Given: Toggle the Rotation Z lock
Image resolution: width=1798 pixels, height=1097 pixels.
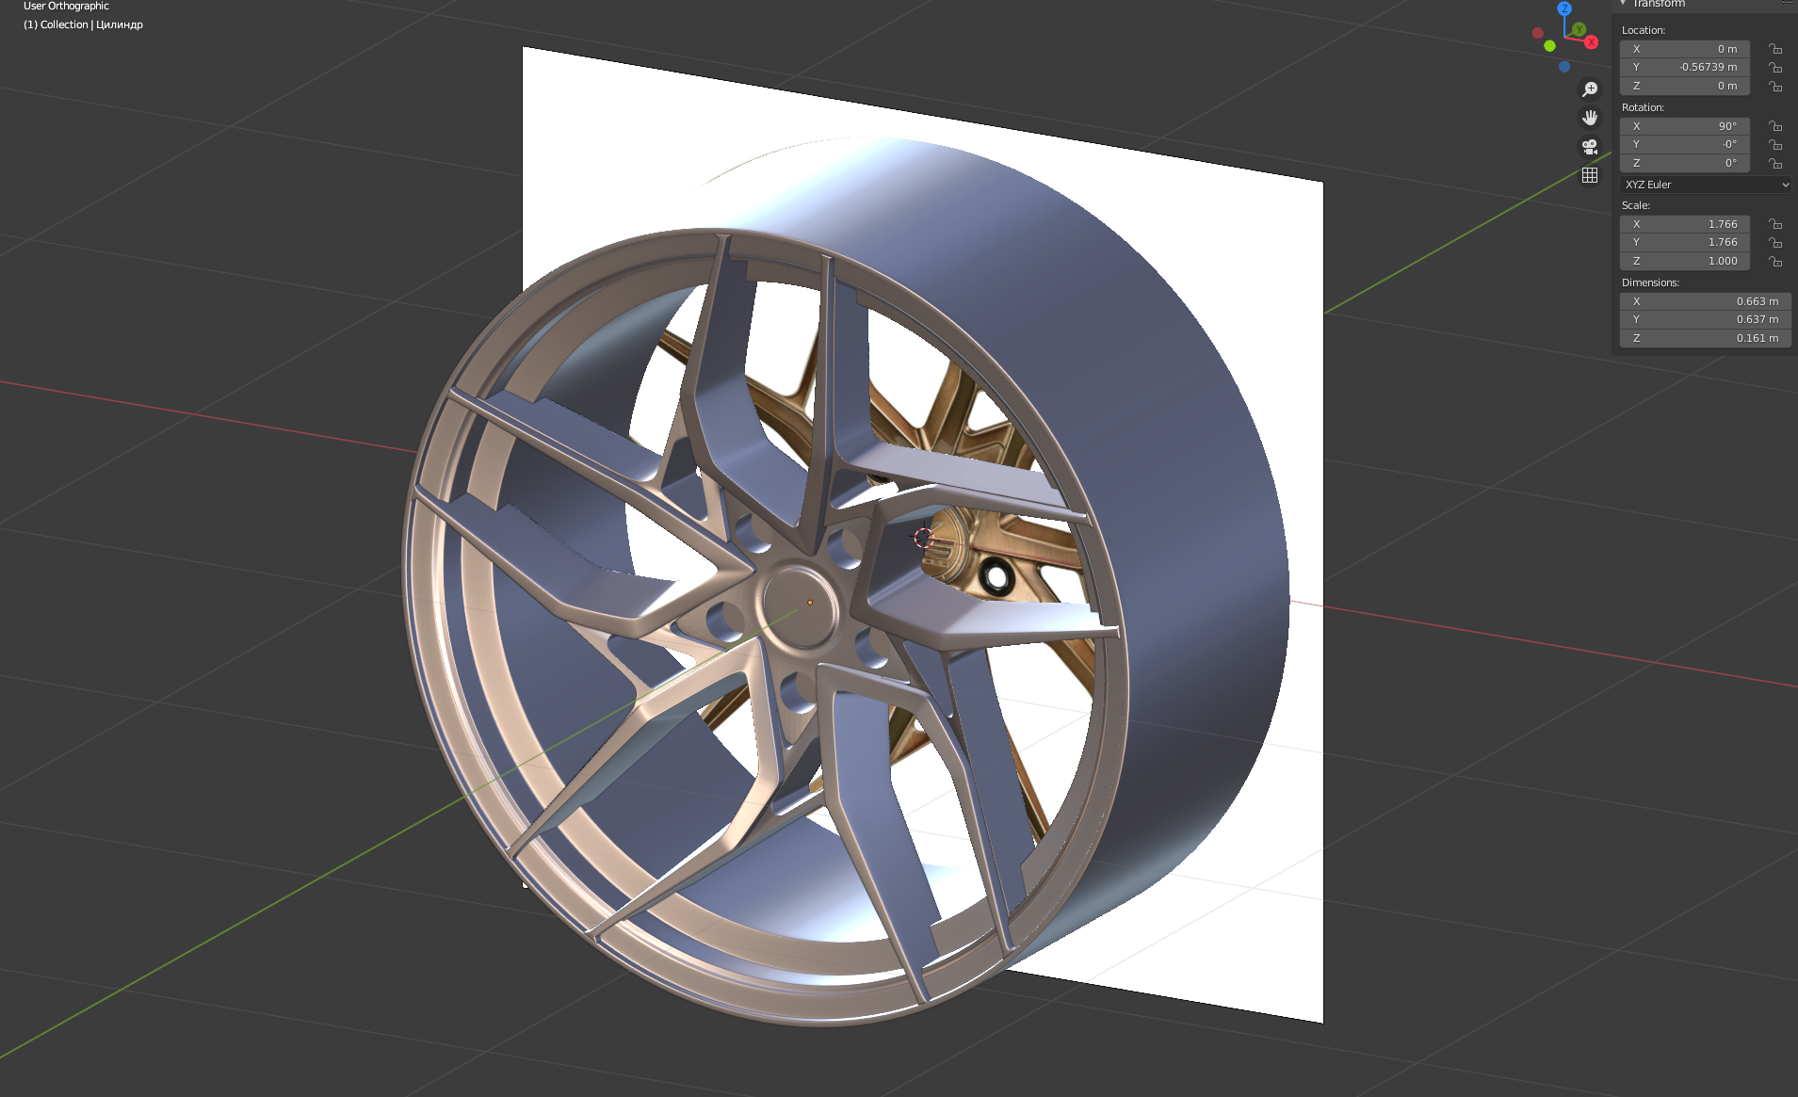Looking at the screenshot, I should coord(1775,164).
